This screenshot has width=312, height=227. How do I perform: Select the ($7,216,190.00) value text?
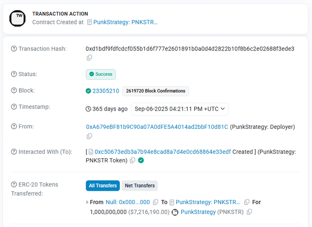149,212
